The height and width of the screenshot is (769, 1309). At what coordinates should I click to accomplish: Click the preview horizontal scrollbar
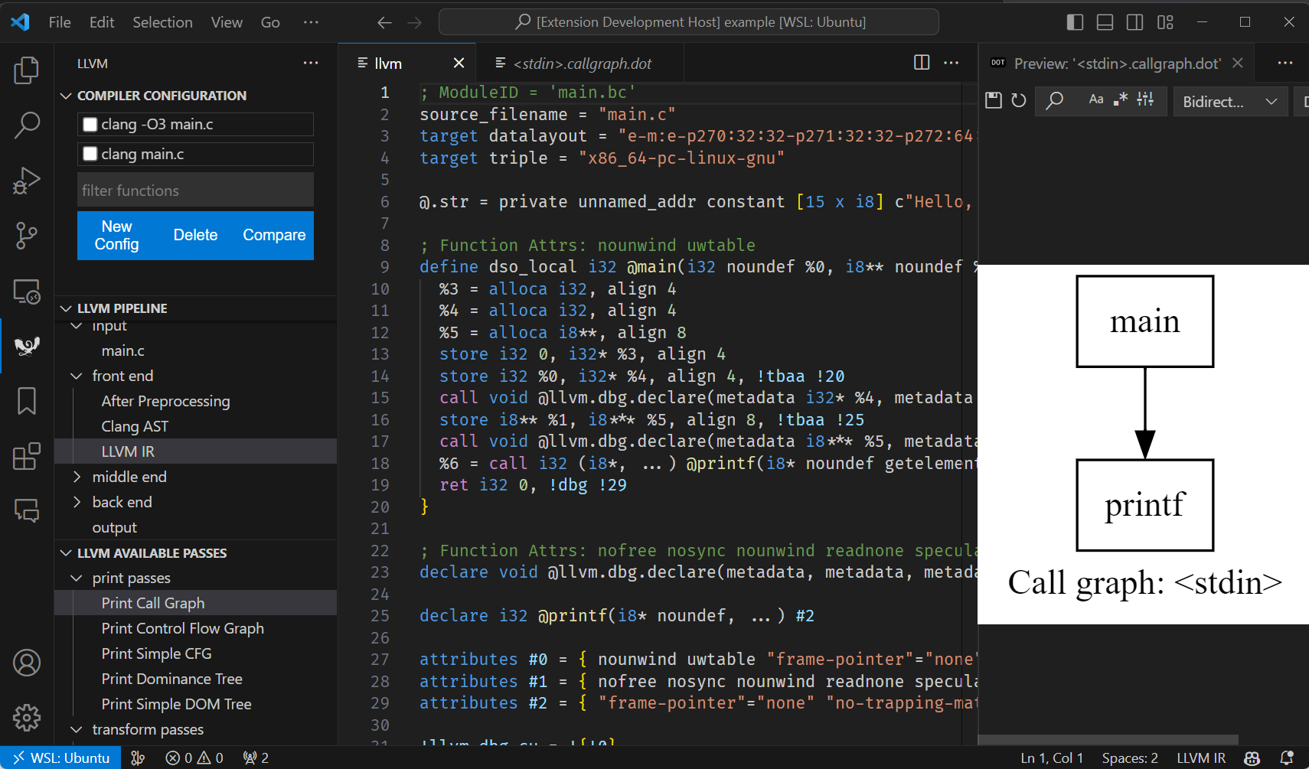[1108, 740]
